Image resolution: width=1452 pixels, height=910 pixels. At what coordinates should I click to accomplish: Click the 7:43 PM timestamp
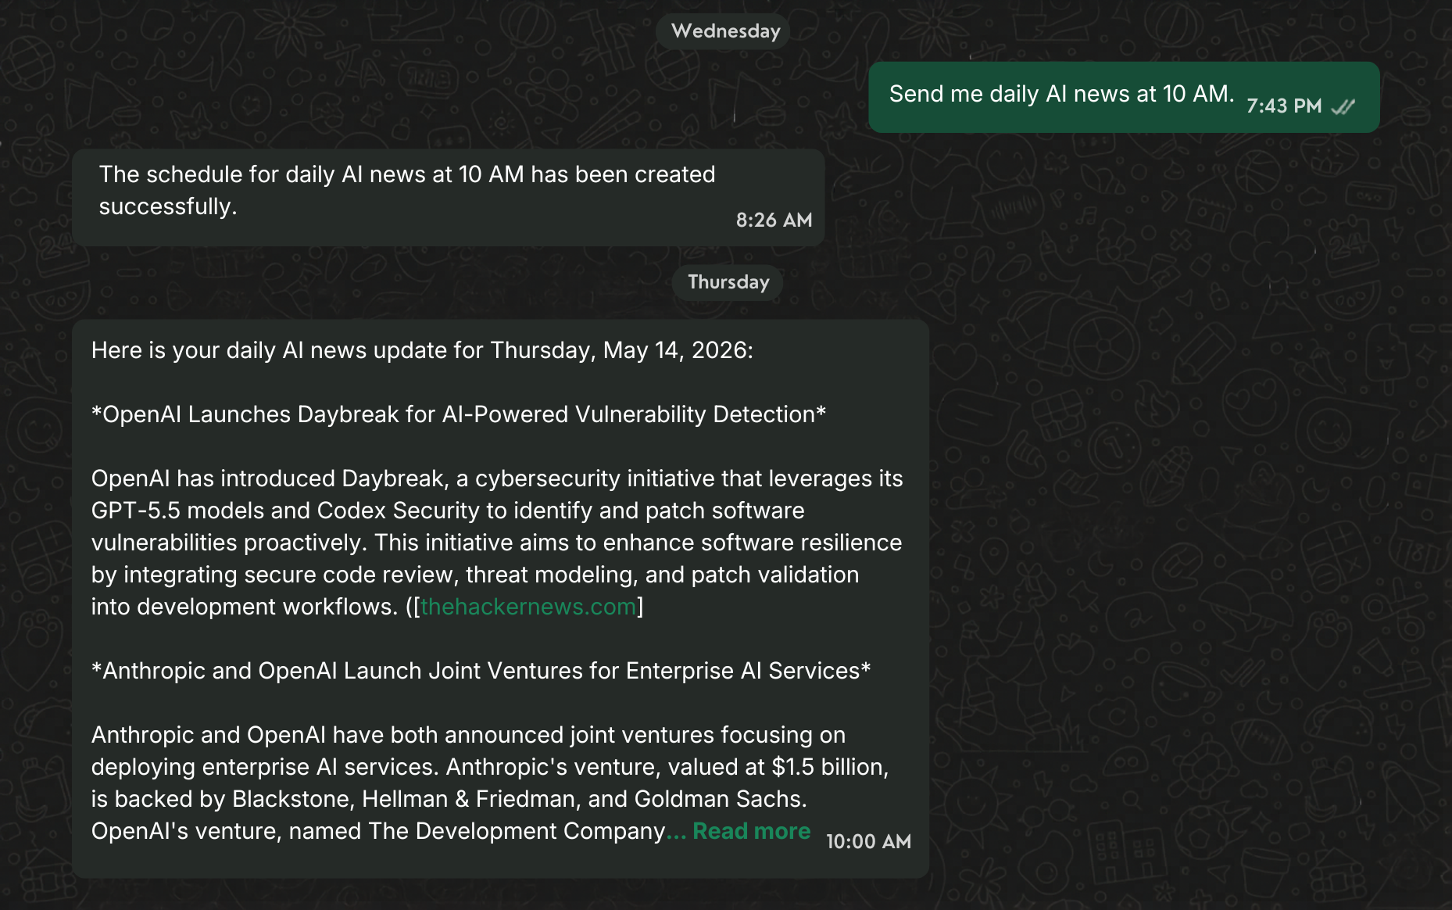tap(1284, 106)
